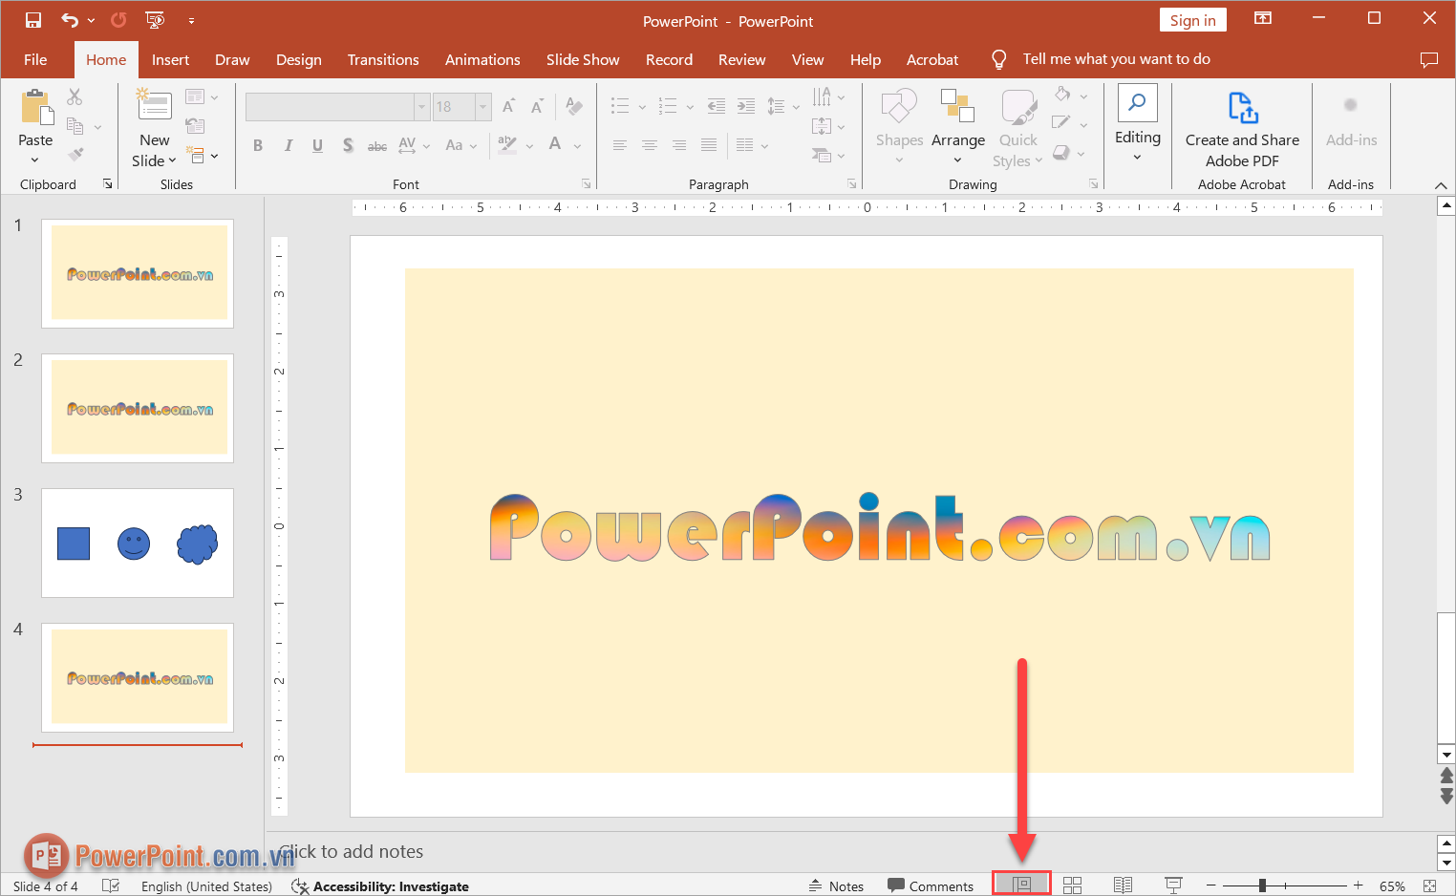Open the Shapes gallery
1456x896 pixels.
[899, 126]
